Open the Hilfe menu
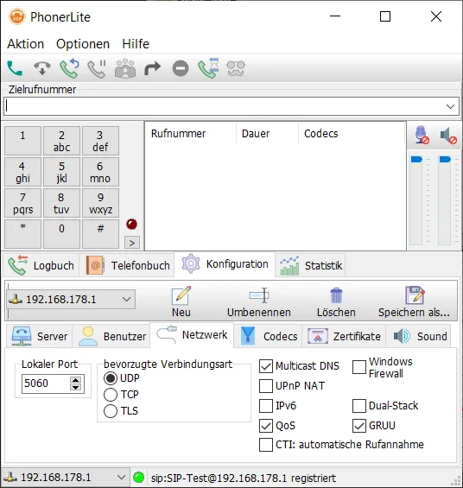Screen dimensions: 463x488 tap(136, 44)
